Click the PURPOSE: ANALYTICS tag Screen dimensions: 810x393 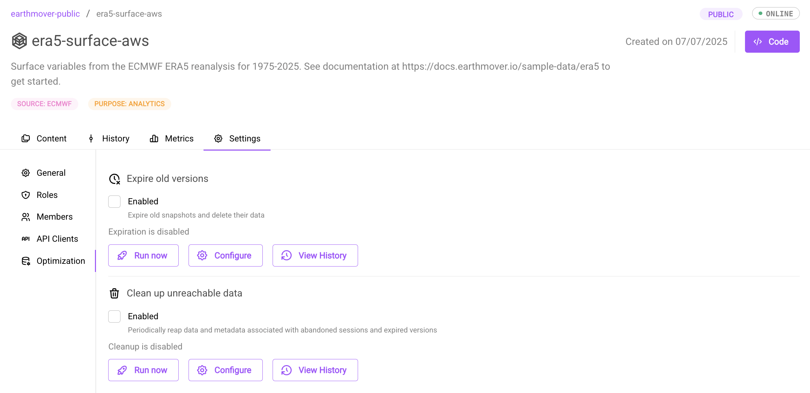click(130, 104)
